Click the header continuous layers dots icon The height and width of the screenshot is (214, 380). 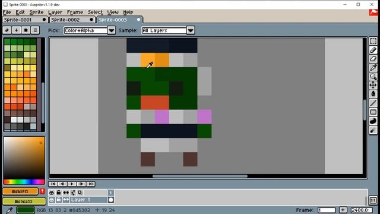[x=66, y=193]
